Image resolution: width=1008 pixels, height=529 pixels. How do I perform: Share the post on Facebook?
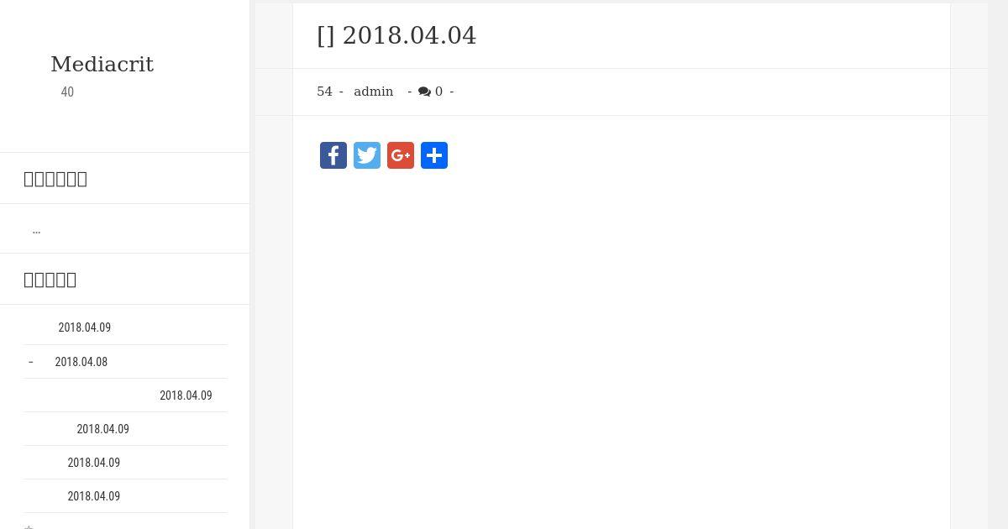point(333,155)
